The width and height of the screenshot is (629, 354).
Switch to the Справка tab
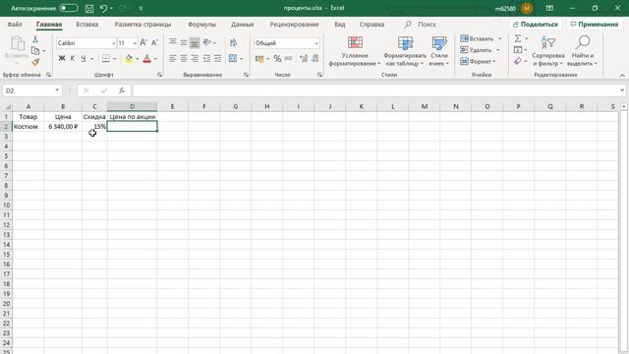372,25
